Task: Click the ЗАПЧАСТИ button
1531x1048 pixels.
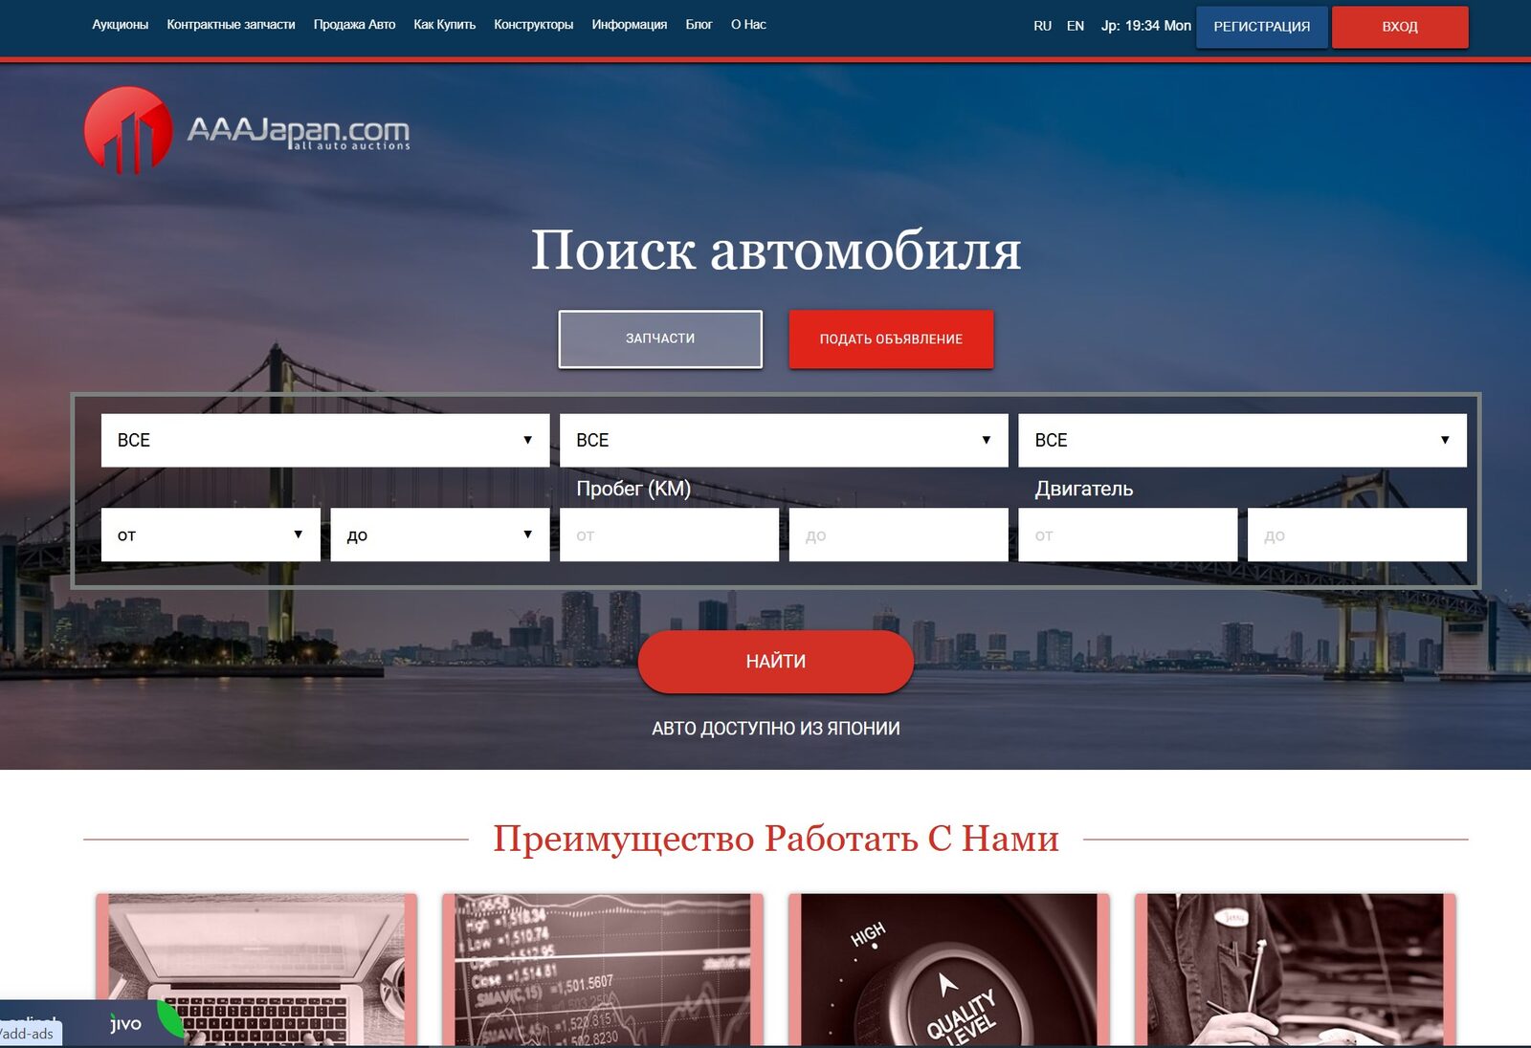Action: (x=660, y=338)
